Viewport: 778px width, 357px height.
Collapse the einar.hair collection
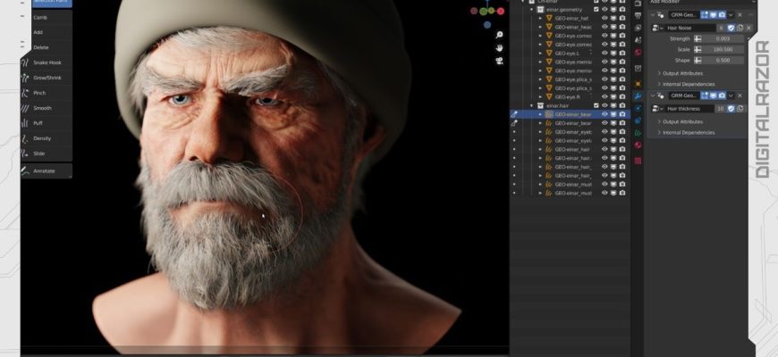coord(531,105)
